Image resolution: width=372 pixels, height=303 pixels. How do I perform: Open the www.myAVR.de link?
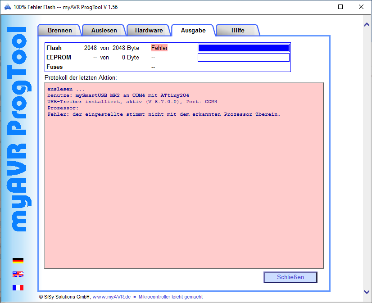tap(112, 297)
